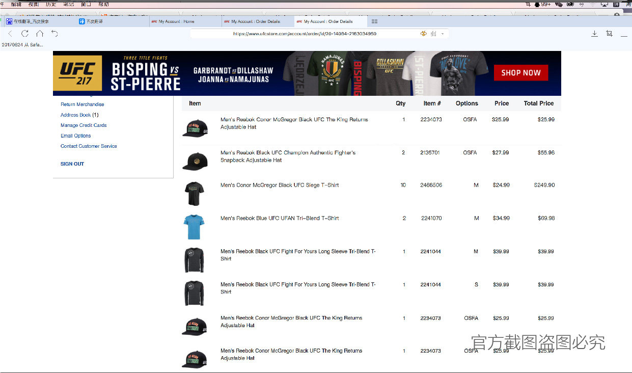
Task: Click the Qty column header
Action: (x=401, y=103)
